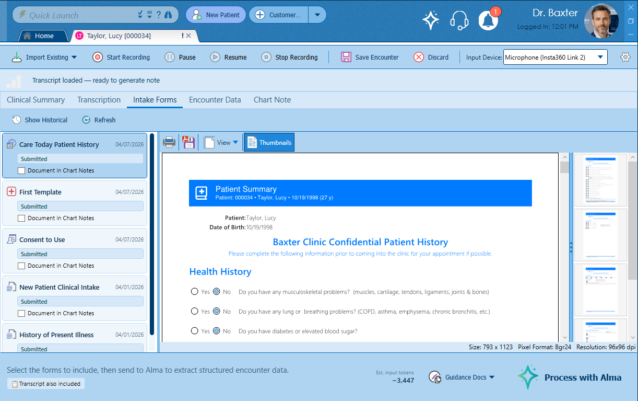Click the Discard encounter icon
Viewport: 638px width, 401px height.
coord(419,58)
